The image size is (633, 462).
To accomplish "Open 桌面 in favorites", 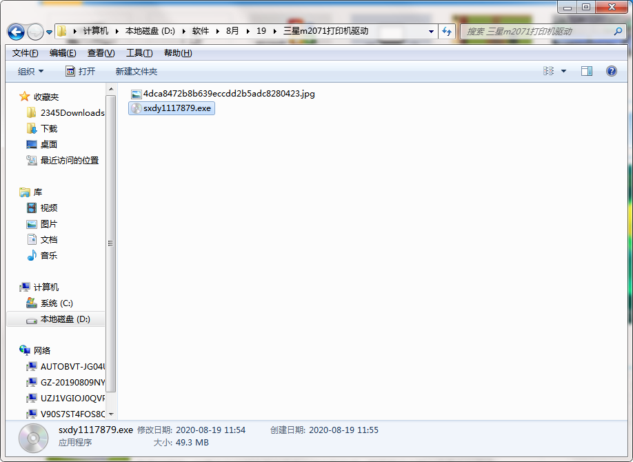I will point(42,144).
